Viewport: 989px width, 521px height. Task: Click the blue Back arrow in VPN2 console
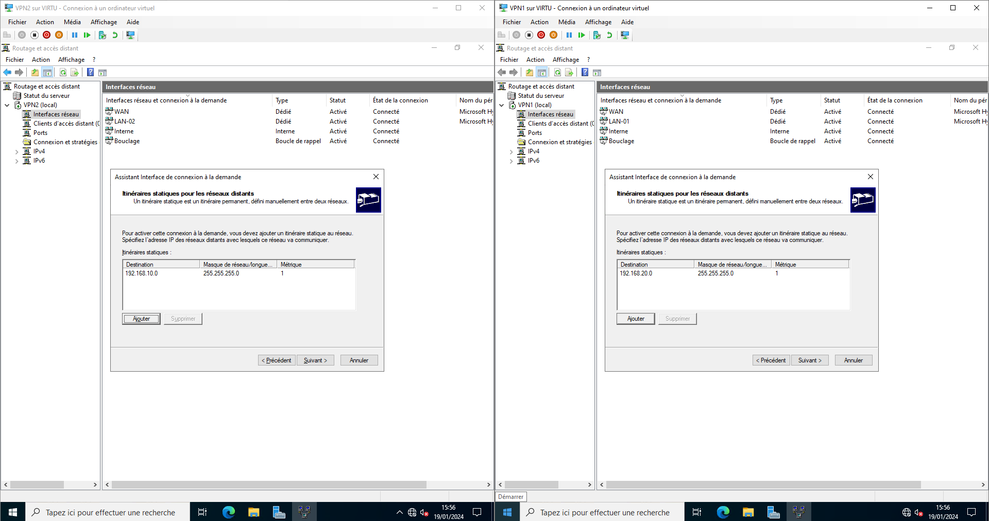[x=8, y=73]
